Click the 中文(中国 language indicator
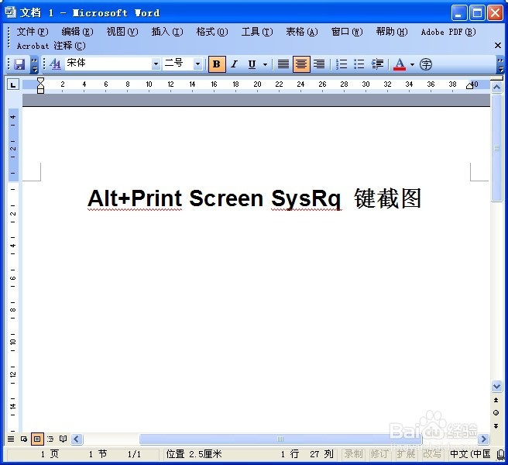The width and height of the screenshot is (508, 465). (470, 454)
